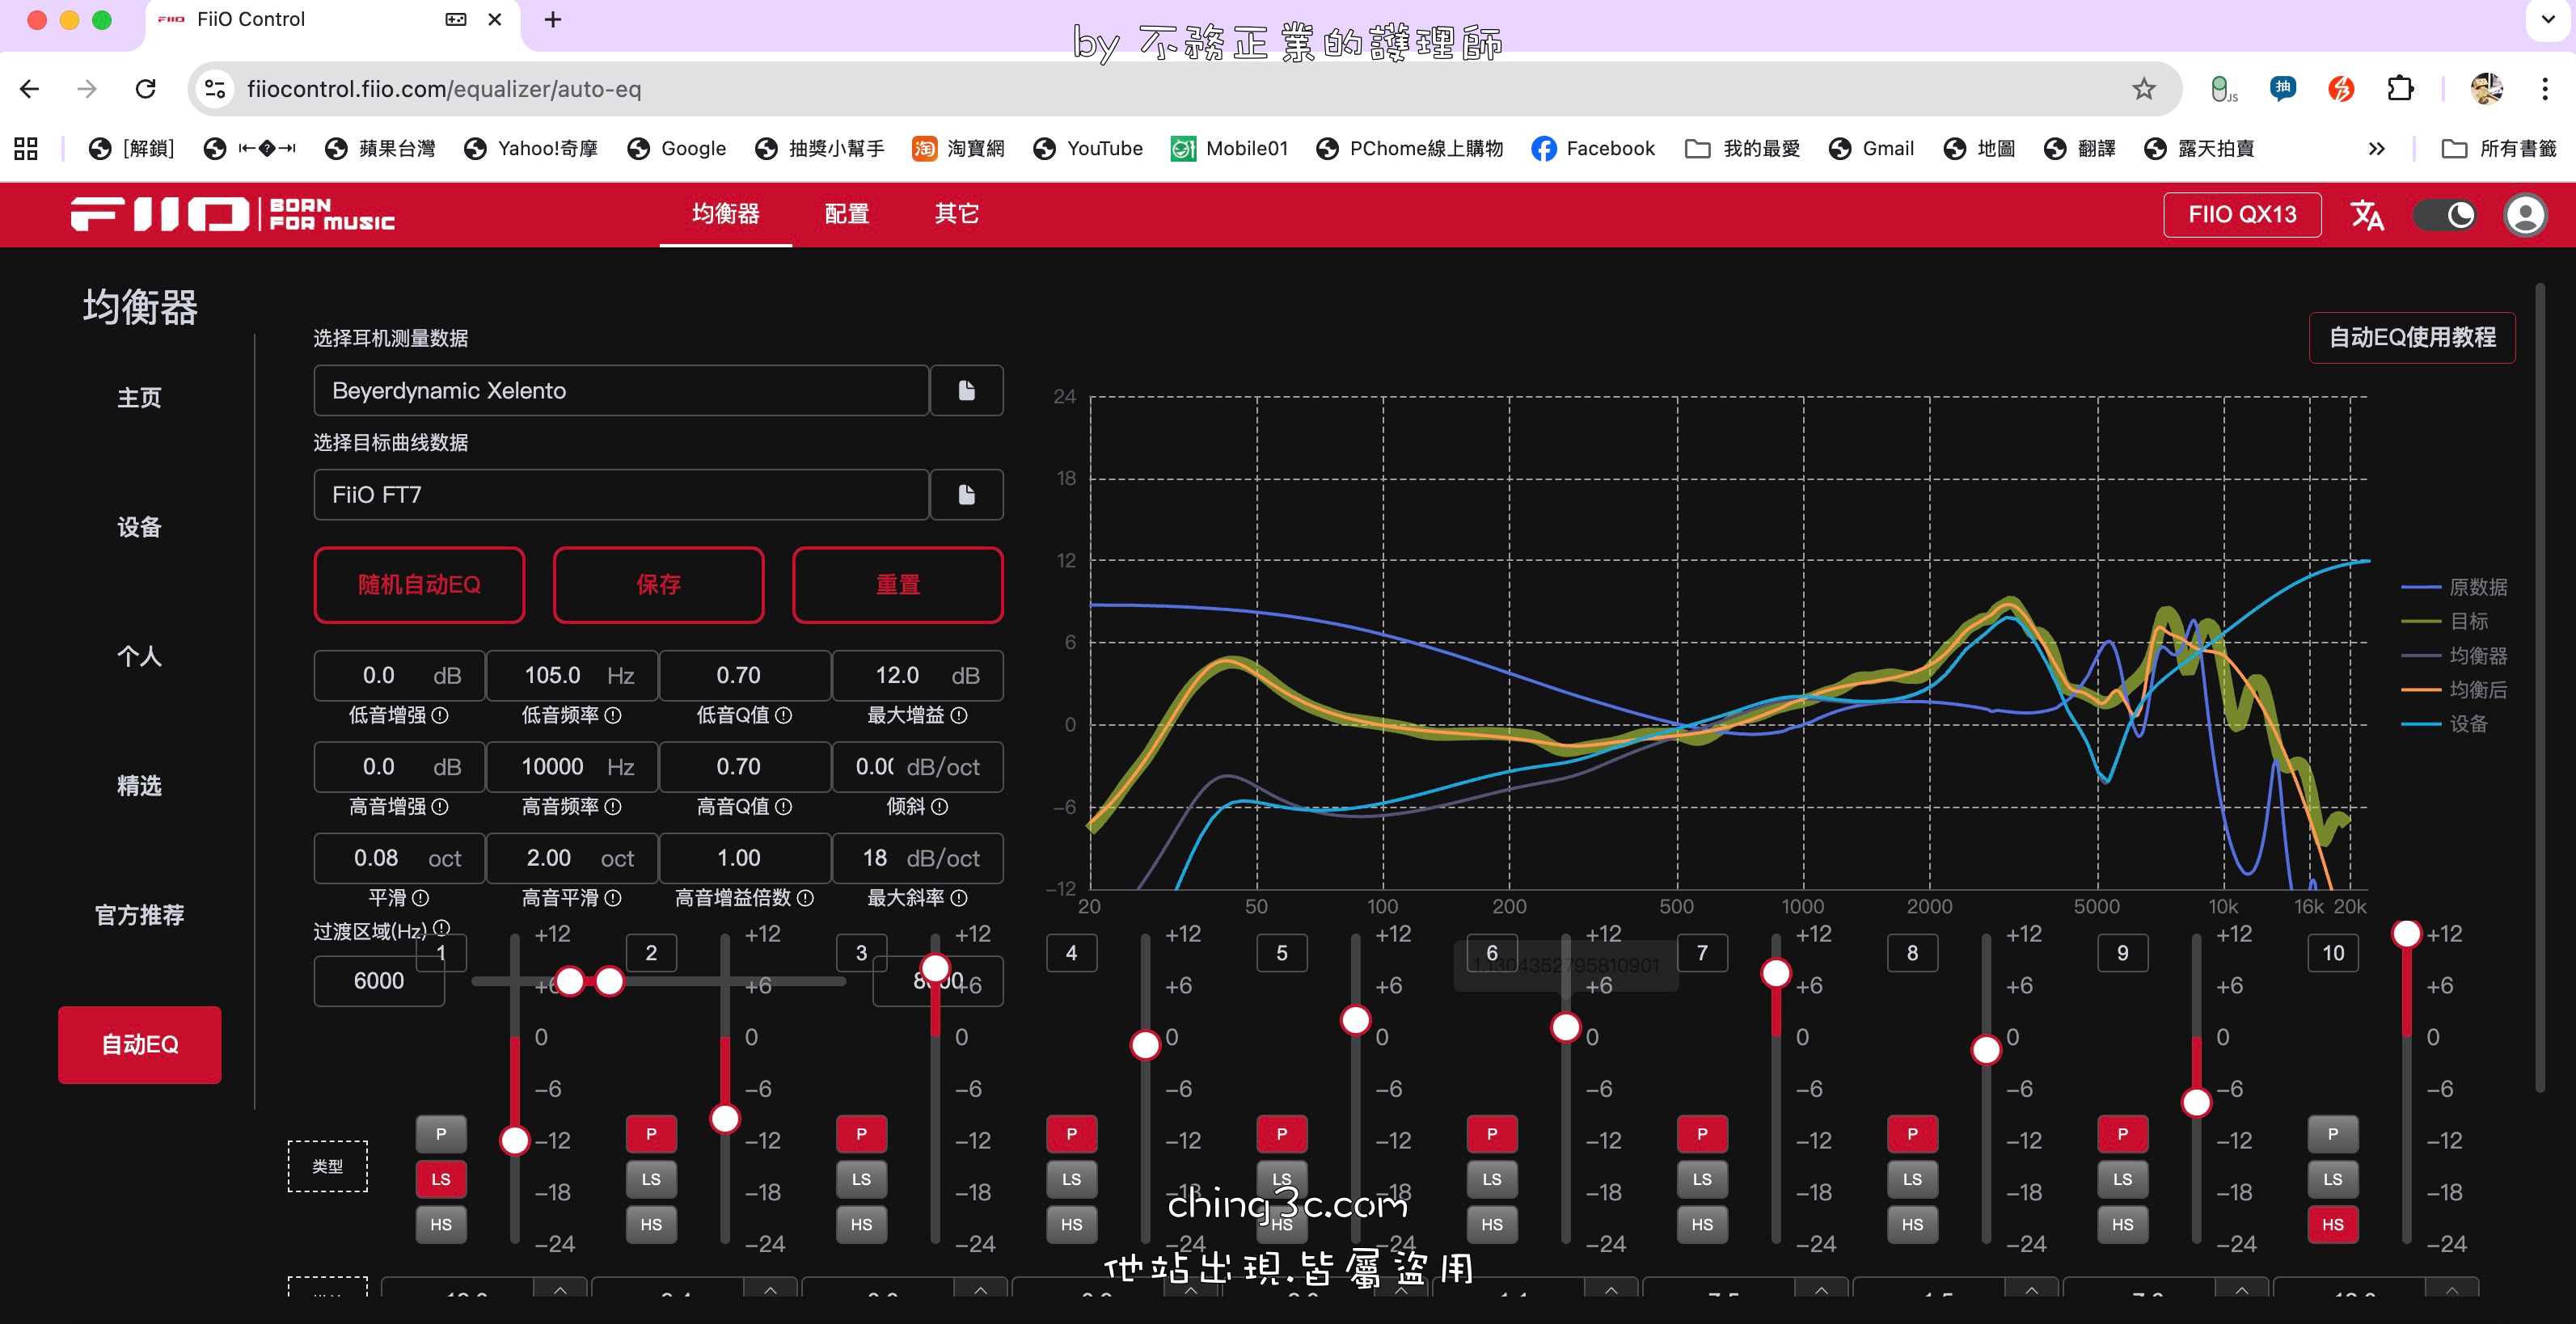Open the FiiO FT7 target curve selector
Image resolution: width=2576 pixels, height=1324 pixels.
620,494
